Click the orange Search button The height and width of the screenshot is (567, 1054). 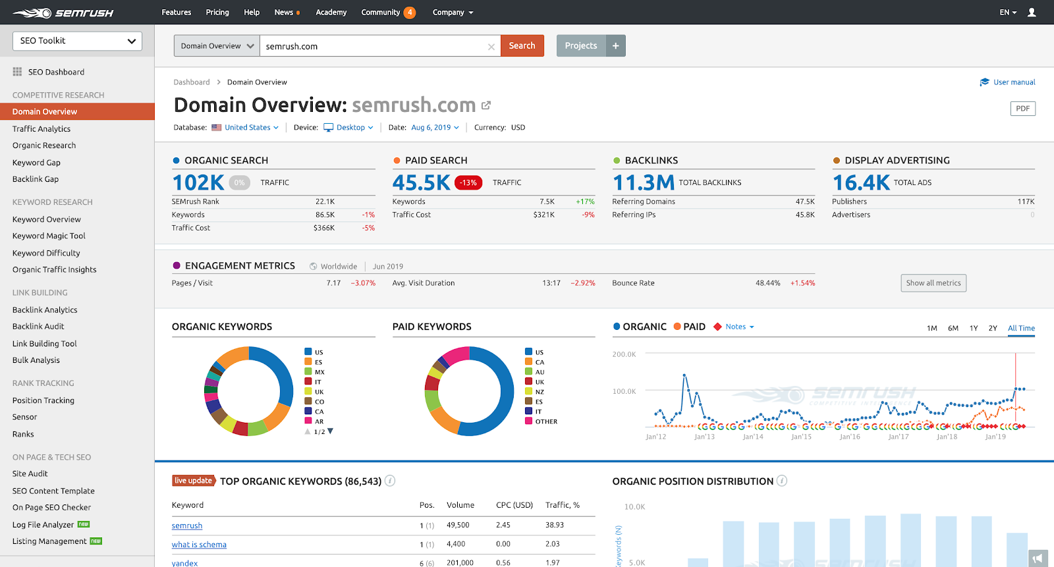(522, 45)
